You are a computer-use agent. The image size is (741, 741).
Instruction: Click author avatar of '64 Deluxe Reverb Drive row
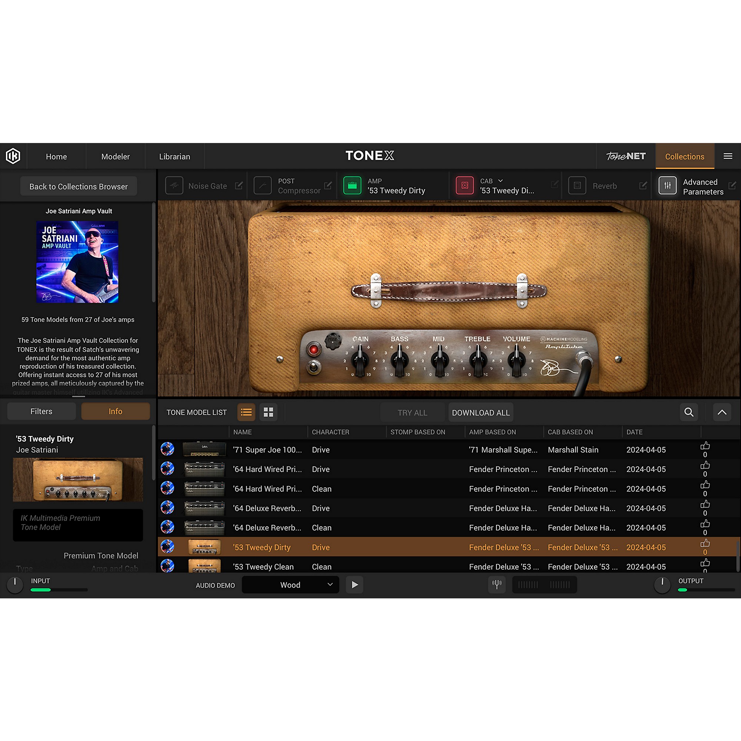click(167, 508)
